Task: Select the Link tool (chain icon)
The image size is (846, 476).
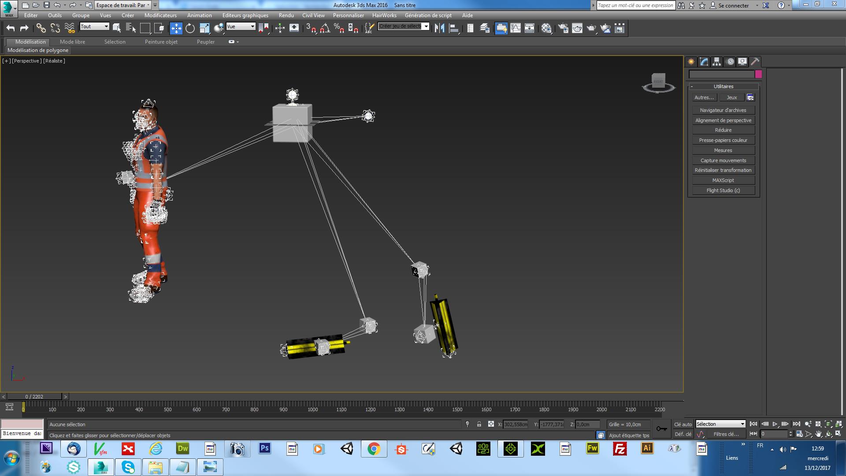Action: click(x=41, y=28)
